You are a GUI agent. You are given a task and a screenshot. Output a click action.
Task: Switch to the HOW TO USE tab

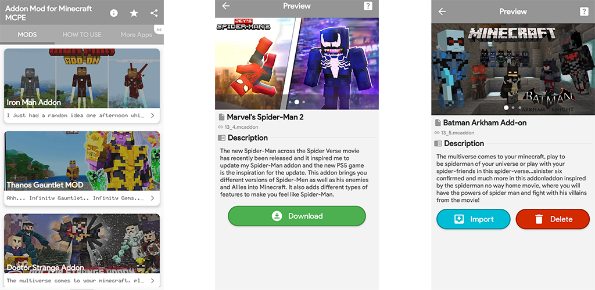(x=82, y=34)
